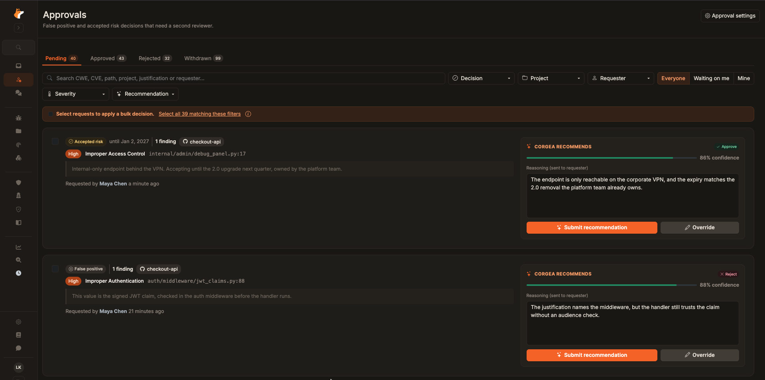765x380 pixels.
Task: Open the Severity dropdown
Action: (76, 94)
